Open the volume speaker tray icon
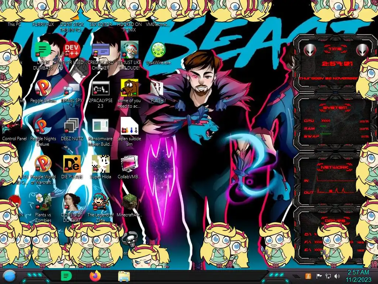The height and width of the screenshot is (284, 378). (337, 276)
